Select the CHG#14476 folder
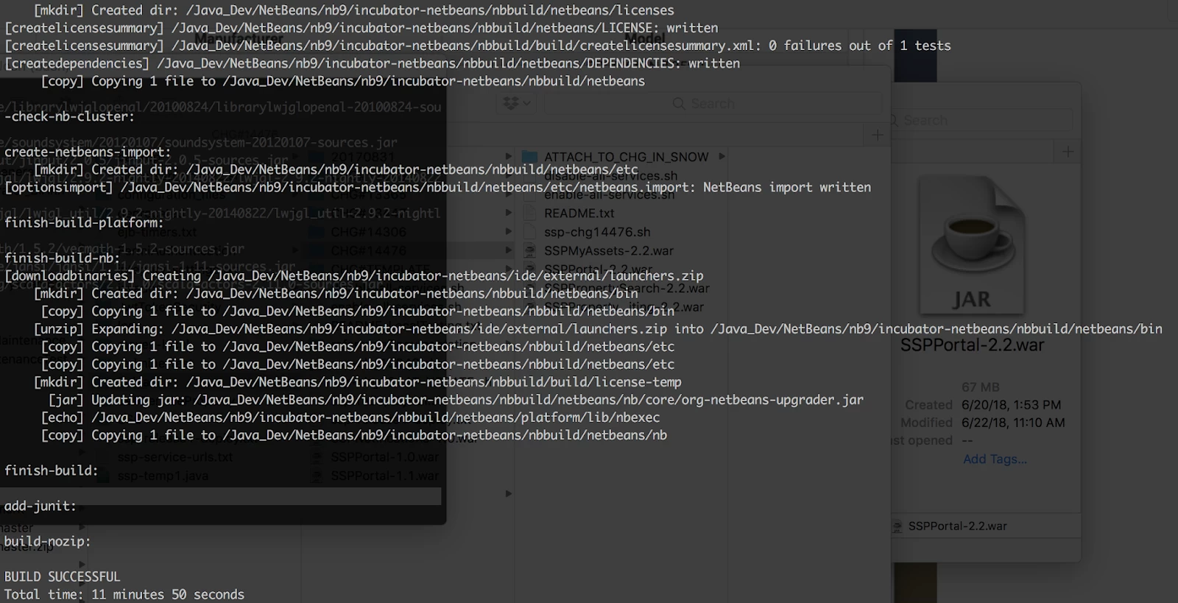This screenshot has height=603, width=1178. point(368,251)
